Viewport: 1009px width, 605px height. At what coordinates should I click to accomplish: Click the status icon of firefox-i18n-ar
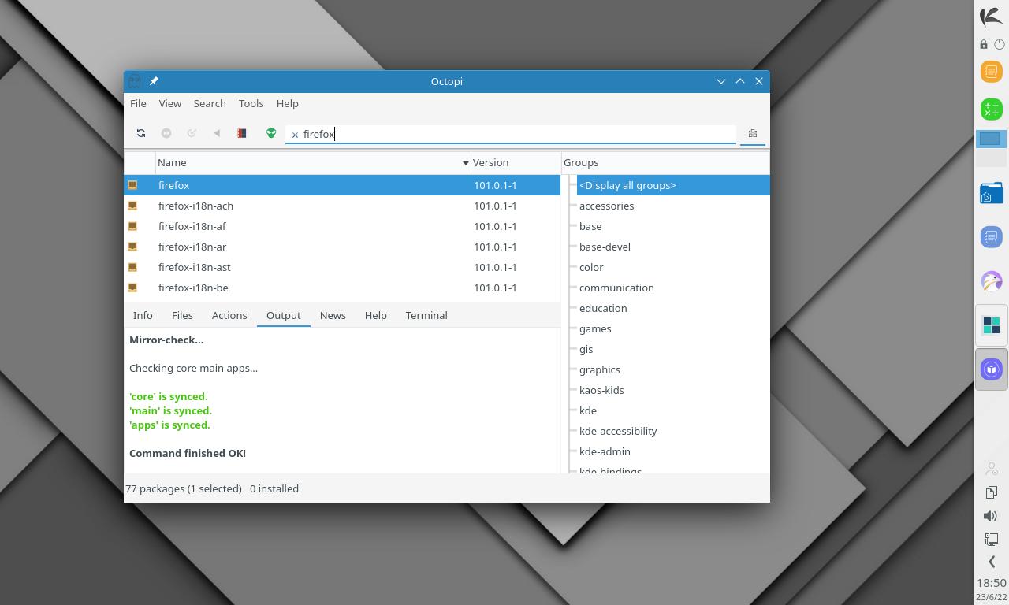tap(132, 247)
